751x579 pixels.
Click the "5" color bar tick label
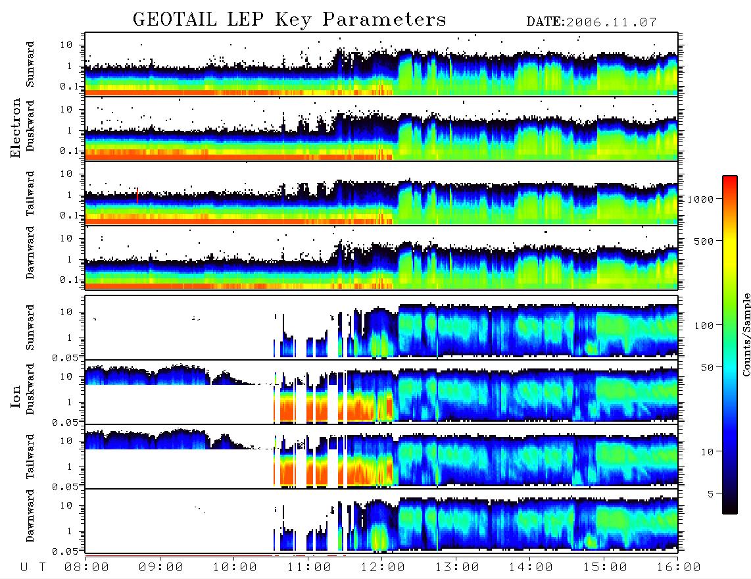click(710, 494)
